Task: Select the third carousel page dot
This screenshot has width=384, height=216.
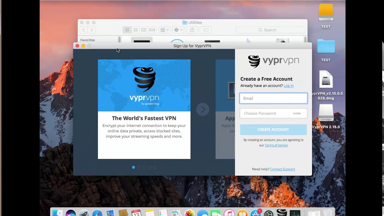Action: coord(144,167)
